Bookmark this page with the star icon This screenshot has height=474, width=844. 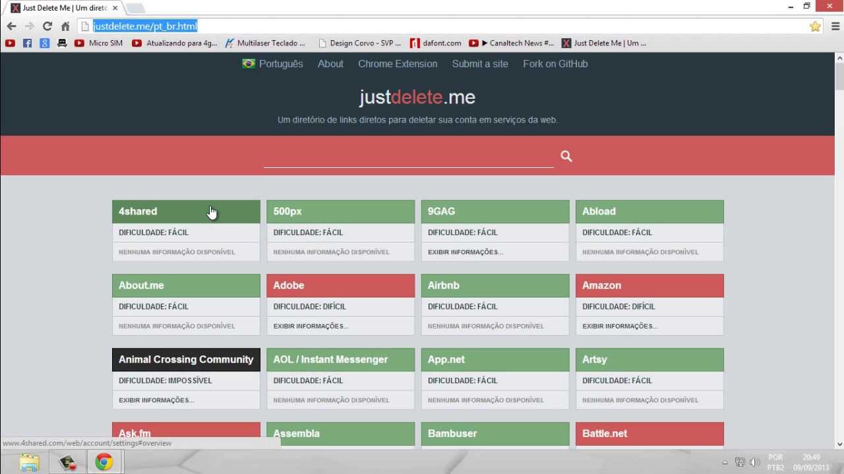pos(815,26)
